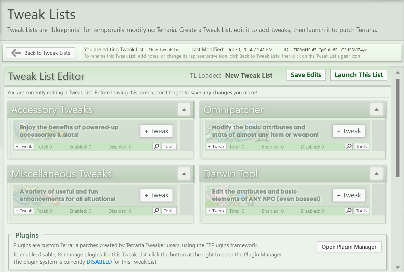Click the scrollbar down arrow
404x272 pixels.
click(x=398, y=267)
